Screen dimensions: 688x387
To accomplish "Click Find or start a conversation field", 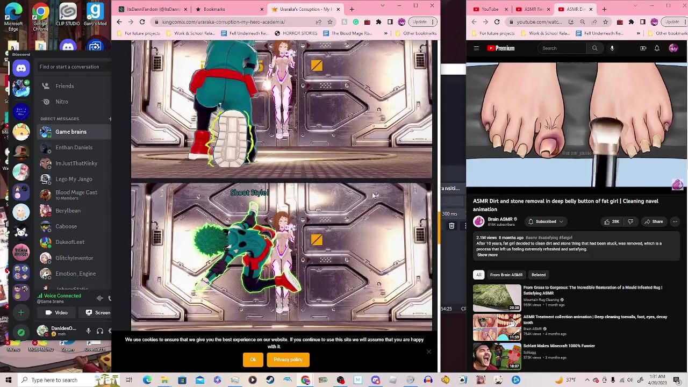I will (74, 67).
